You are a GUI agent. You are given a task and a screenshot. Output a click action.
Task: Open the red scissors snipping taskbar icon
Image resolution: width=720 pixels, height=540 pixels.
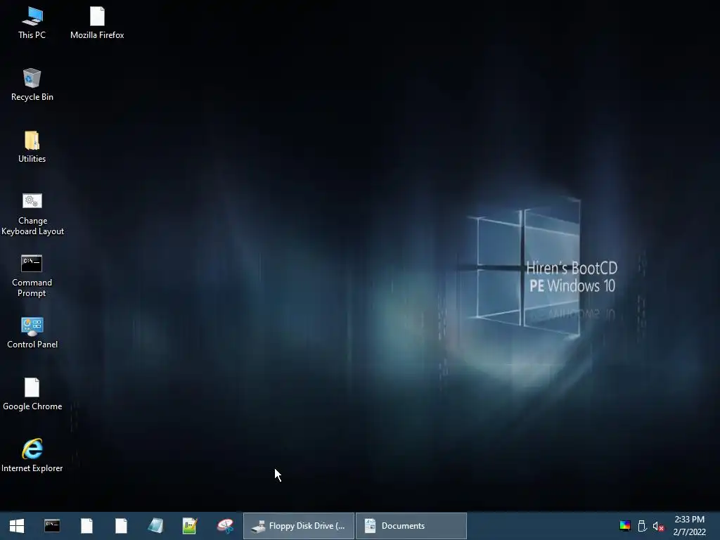225,526
